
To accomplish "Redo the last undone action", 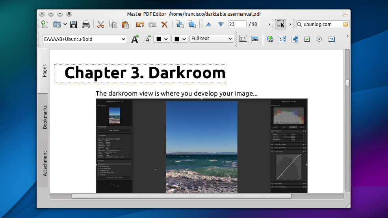I will click(x=152, y=24).
